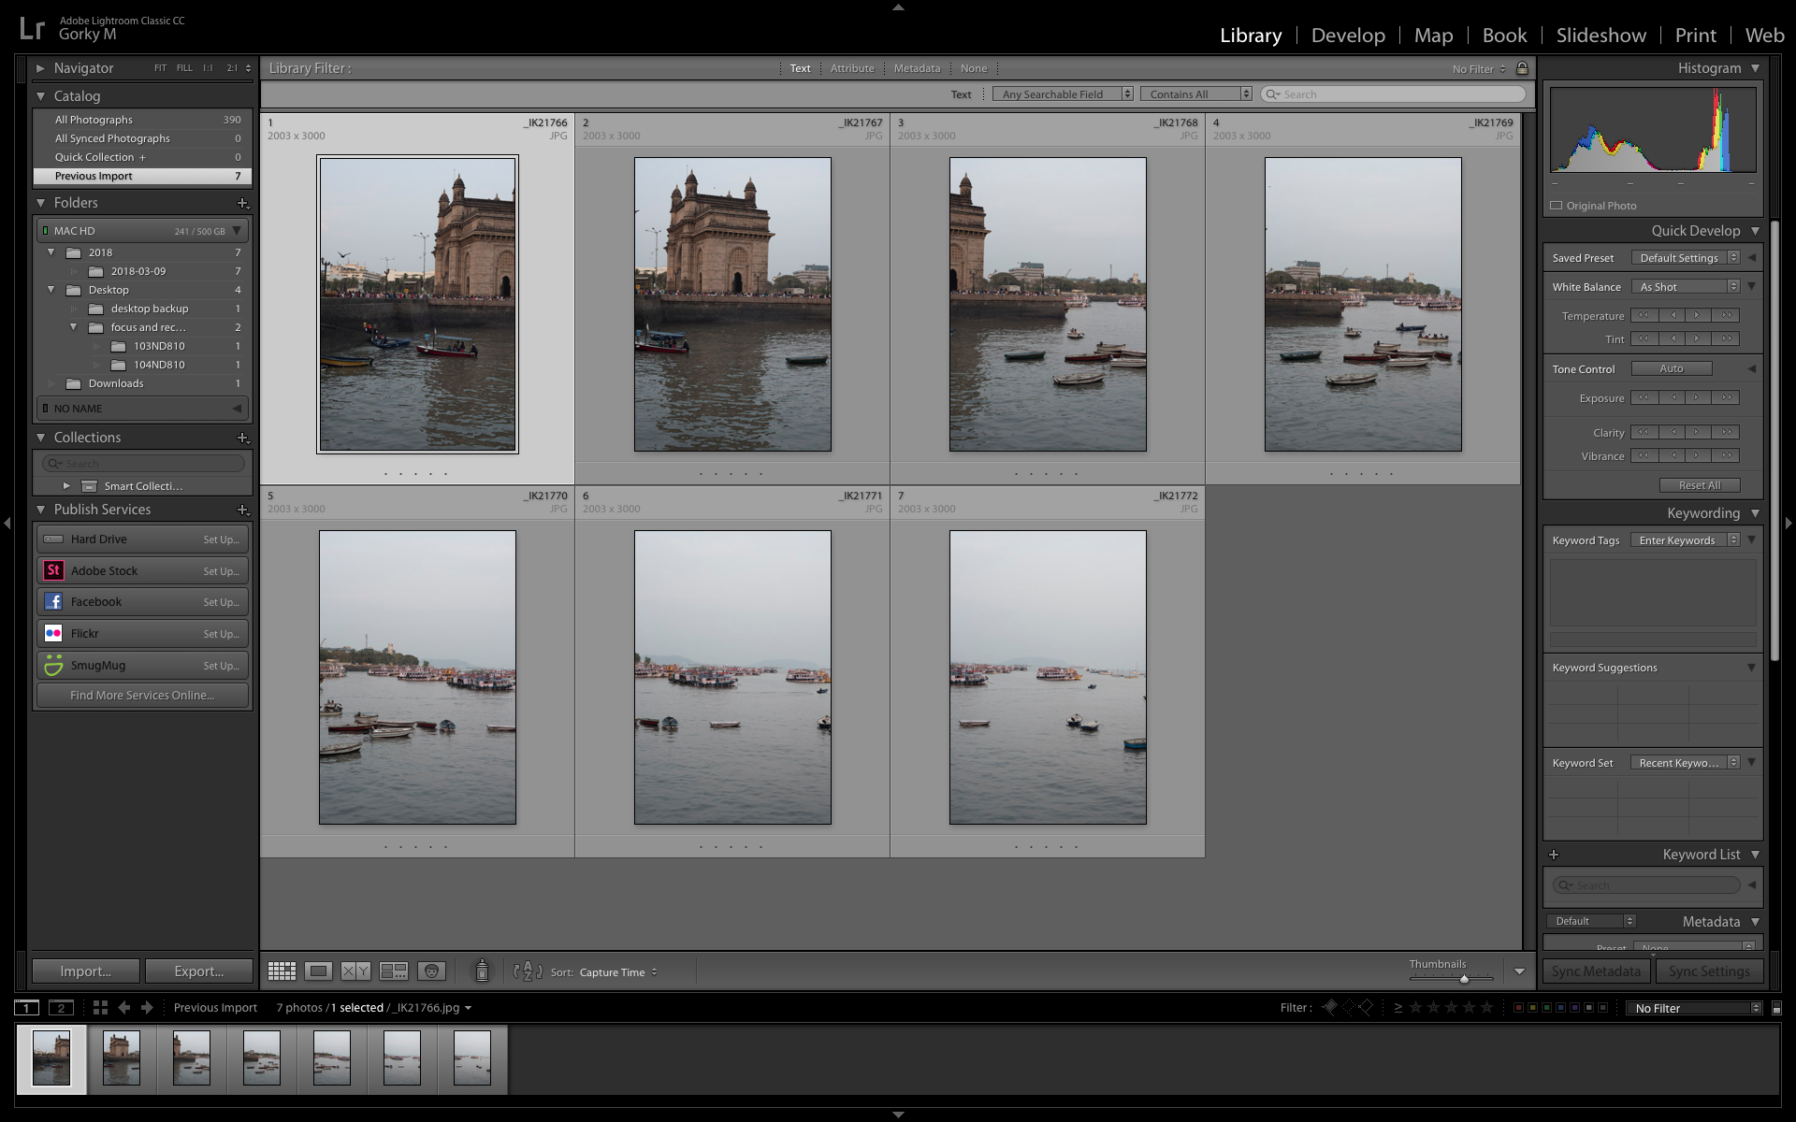Open Survey view

[394, 971]
